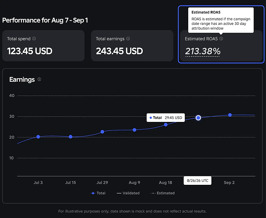Click the 10 y-axis label

pyautogui.click(x=11, y=158)
